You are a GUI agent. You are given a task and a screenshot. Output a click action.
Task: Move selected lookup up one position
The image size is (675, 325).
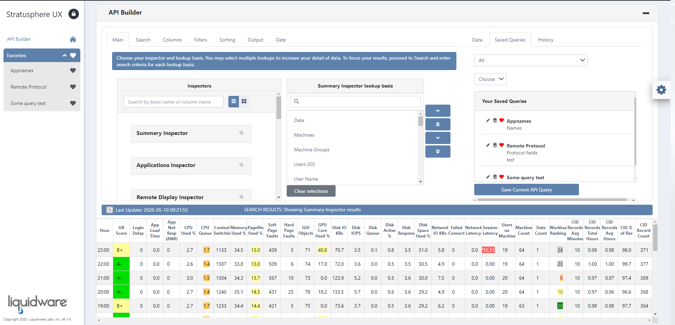[438, 111]
